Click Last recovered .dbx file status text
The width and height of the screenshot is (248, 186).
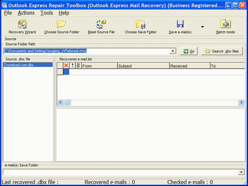click(x=30, y=182)
